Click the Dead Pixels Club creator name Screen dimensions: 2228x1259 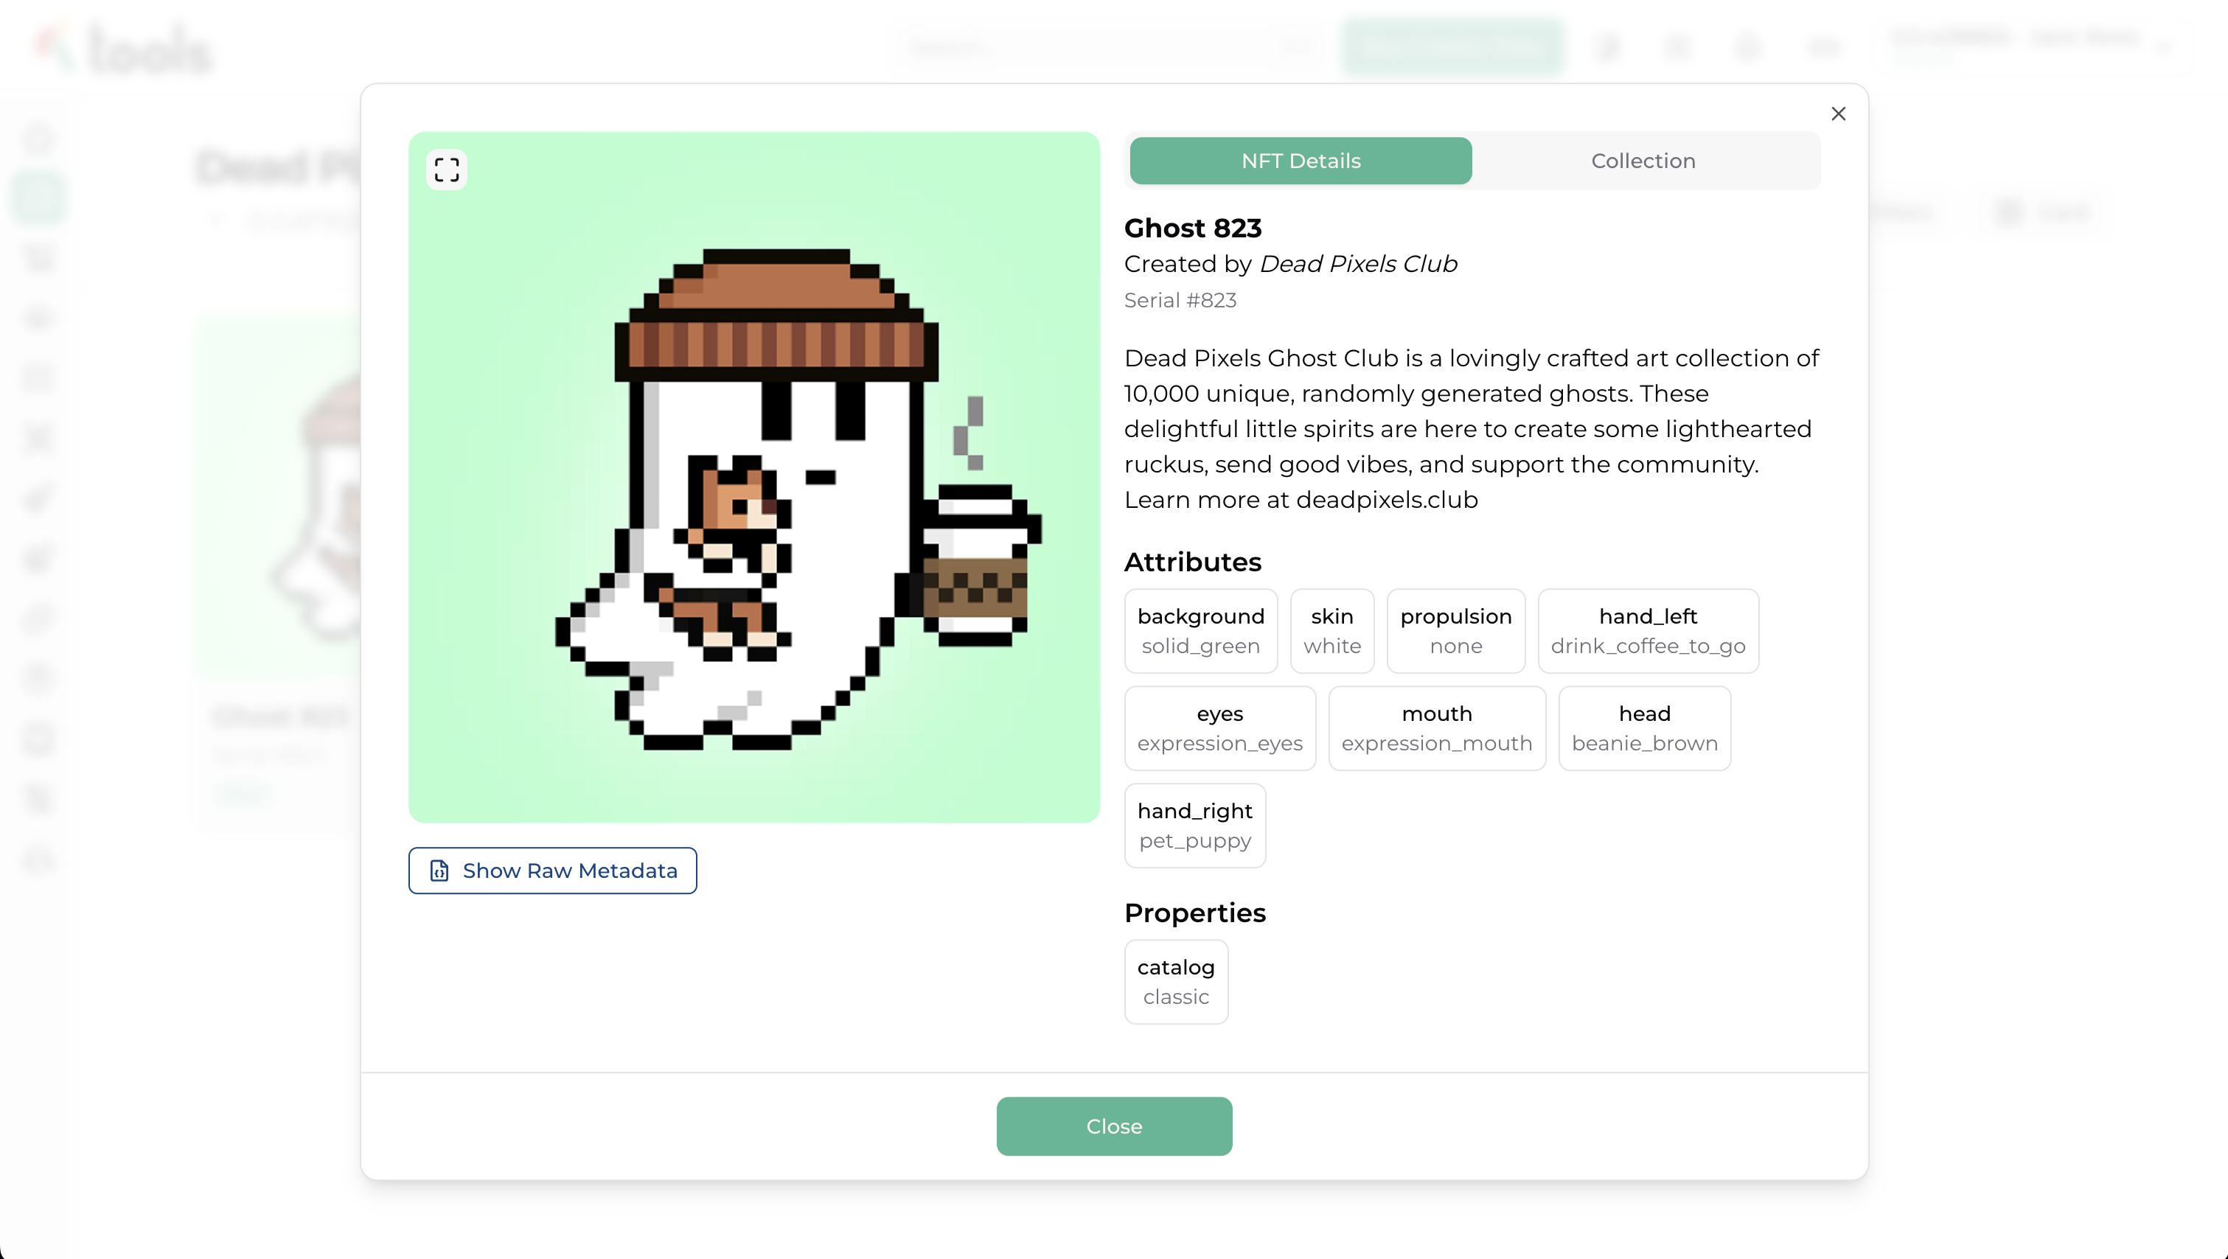coord(1358,264)
